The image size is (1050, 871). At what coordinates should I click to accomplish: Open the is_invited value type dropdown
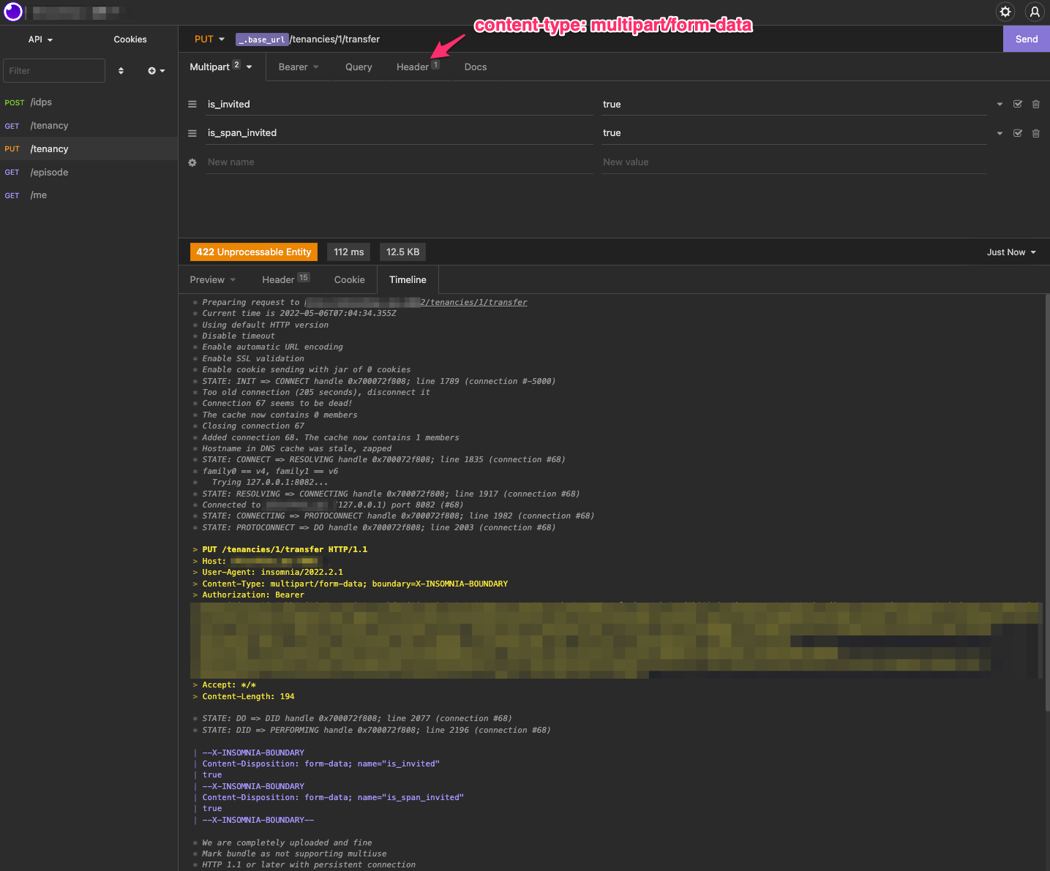pos(1000,105)
